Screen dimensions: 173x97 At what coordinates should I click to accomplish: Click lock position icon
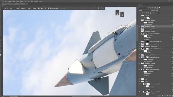pyautogui.click(x=146, y=13)
